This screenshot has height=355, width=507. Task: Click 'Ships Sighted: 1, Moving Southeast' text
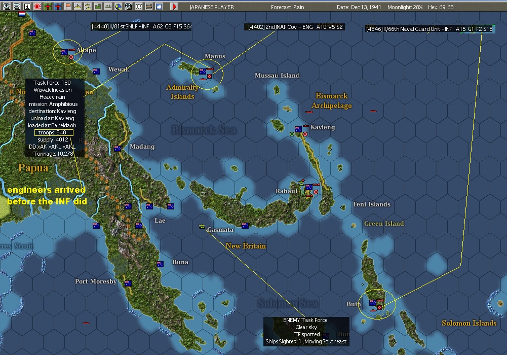[x=306, y=341]
